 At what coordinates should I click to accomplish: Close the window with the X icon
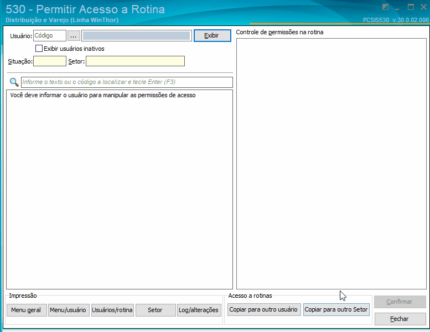(424, 7)
